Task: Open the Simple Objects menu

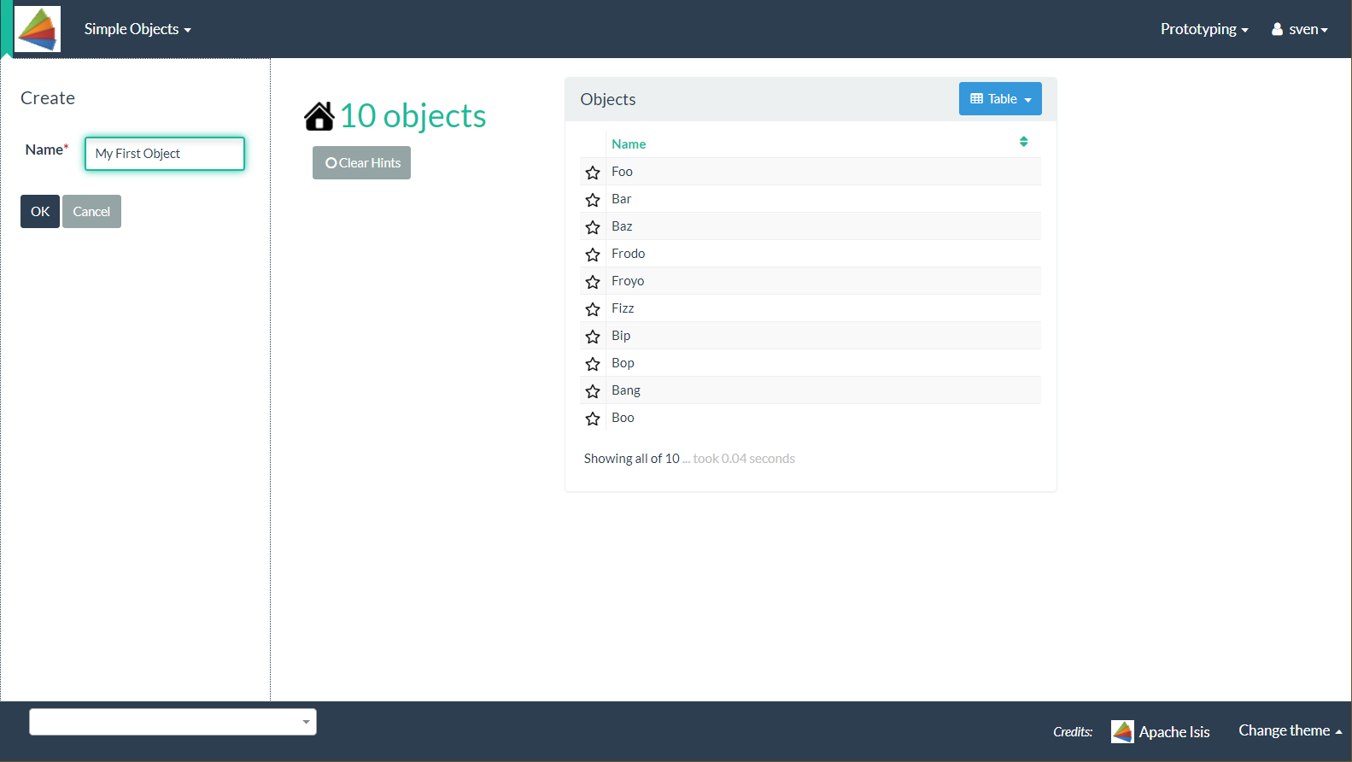Action: click(138, 29)
